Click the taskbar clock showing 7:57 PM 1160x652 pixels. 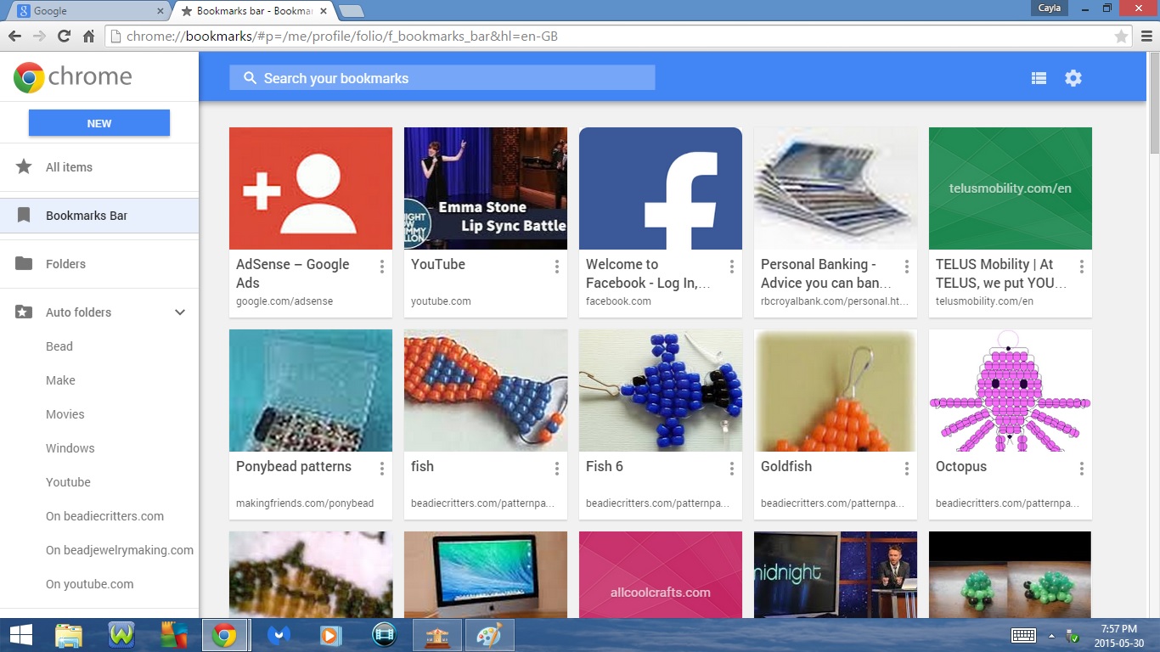tap(1118, 635)
